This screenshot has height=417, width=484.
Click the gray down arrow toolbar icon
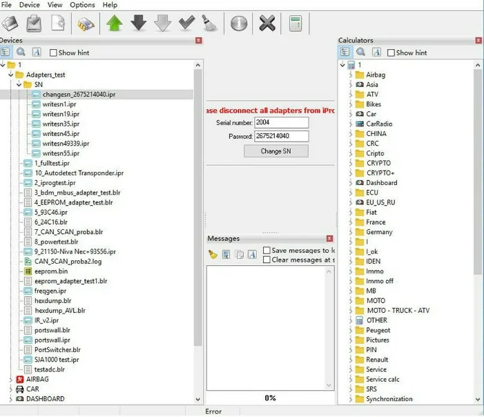point(162,23)
